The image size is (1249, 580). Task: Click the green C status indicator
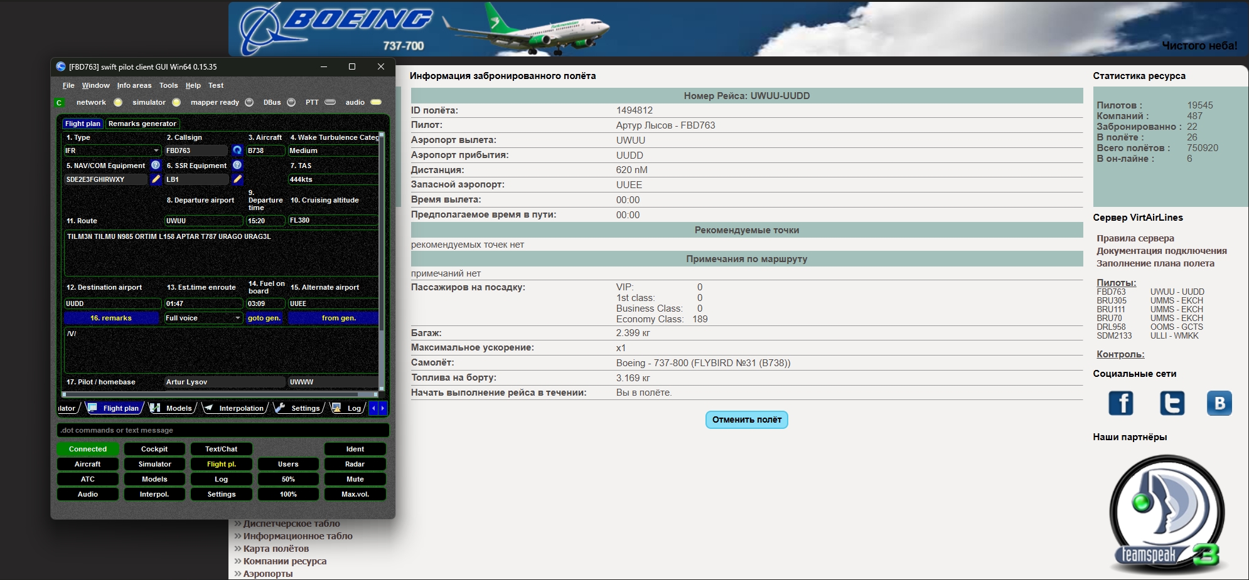60,103
